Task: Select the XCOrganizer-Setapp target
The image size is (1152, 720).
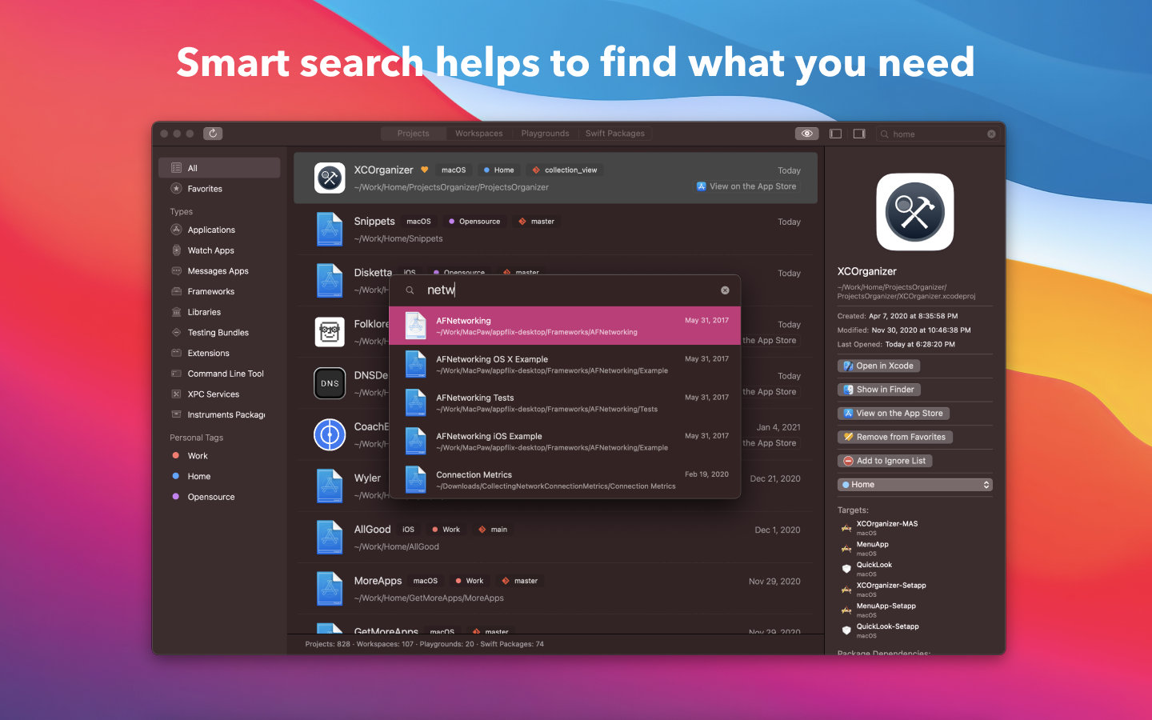Action: [x=890, y=589]
